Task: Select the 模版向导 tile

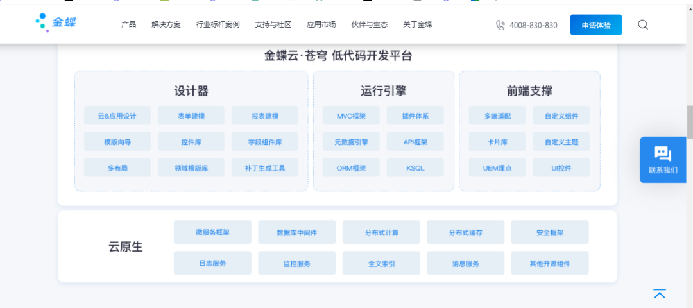Action: click(x=117, y=142)
